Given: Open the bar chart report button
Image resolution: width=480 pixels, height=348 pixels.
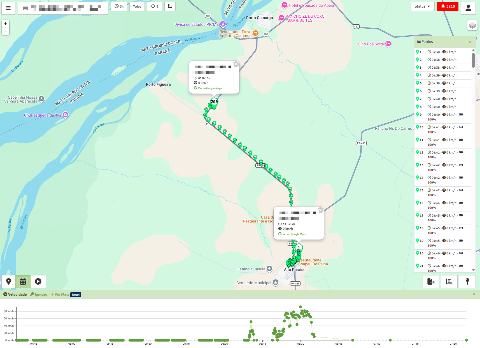Looking at the screenshot, I should coord(449,281).
